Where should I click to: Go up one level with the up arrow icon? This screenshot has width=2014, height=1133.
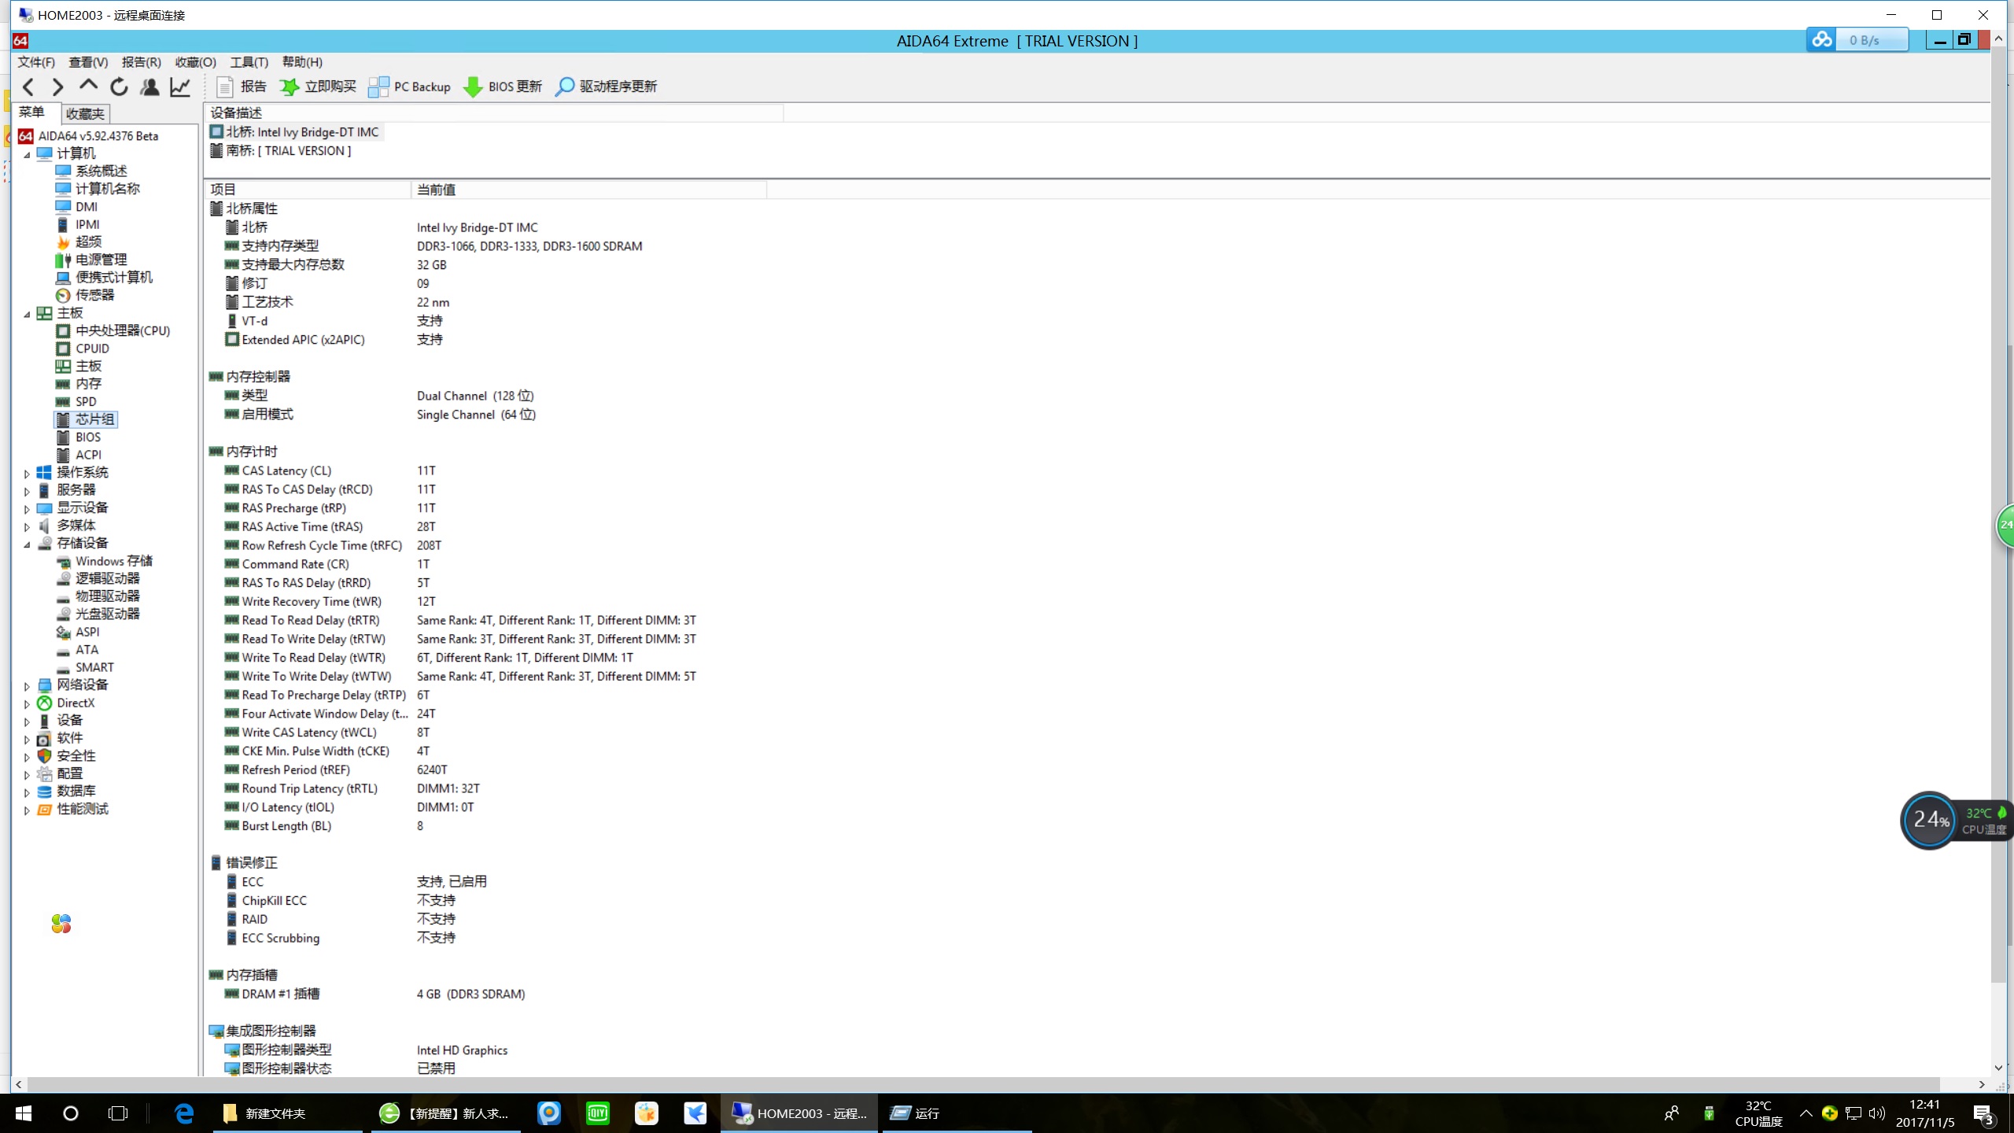click(88, 85)
